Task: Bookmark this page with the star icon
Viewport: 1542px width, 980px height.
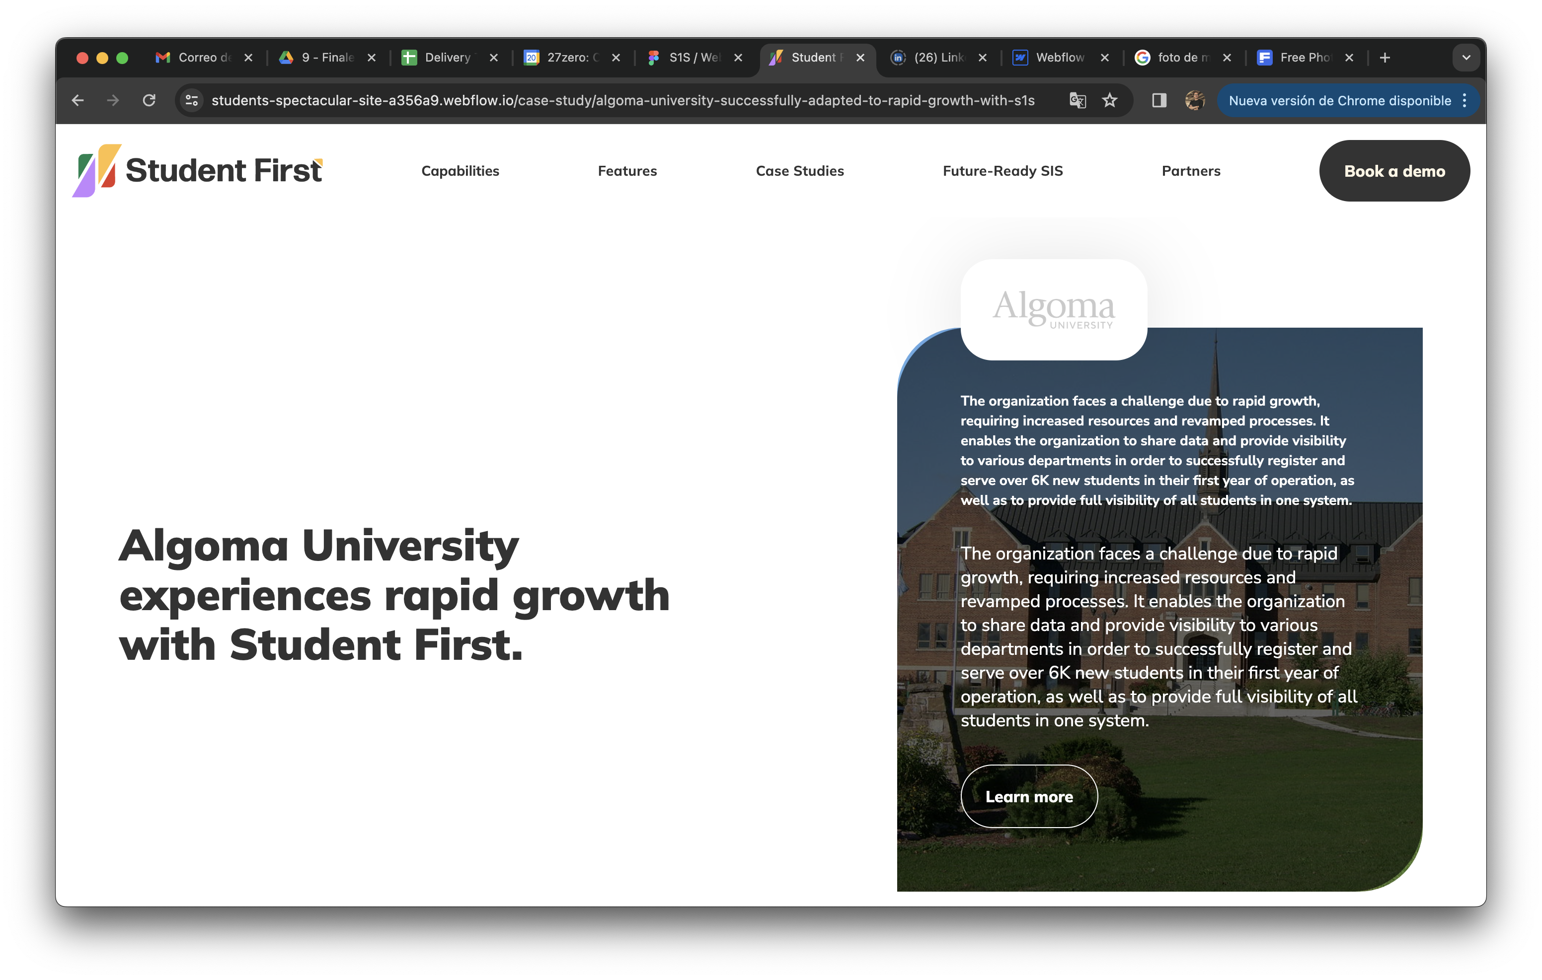Action: 1109,100
